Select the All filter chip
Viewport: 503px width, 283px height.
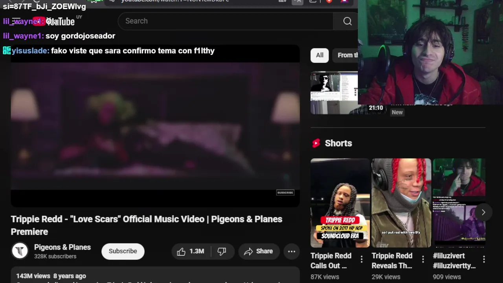[x=320, y=55]
